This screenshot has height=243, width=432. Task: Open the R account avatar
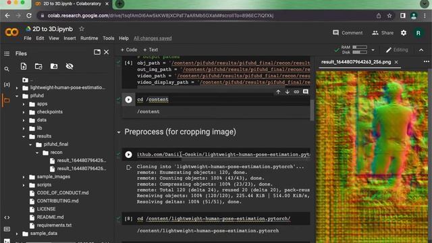coord(418,33)
